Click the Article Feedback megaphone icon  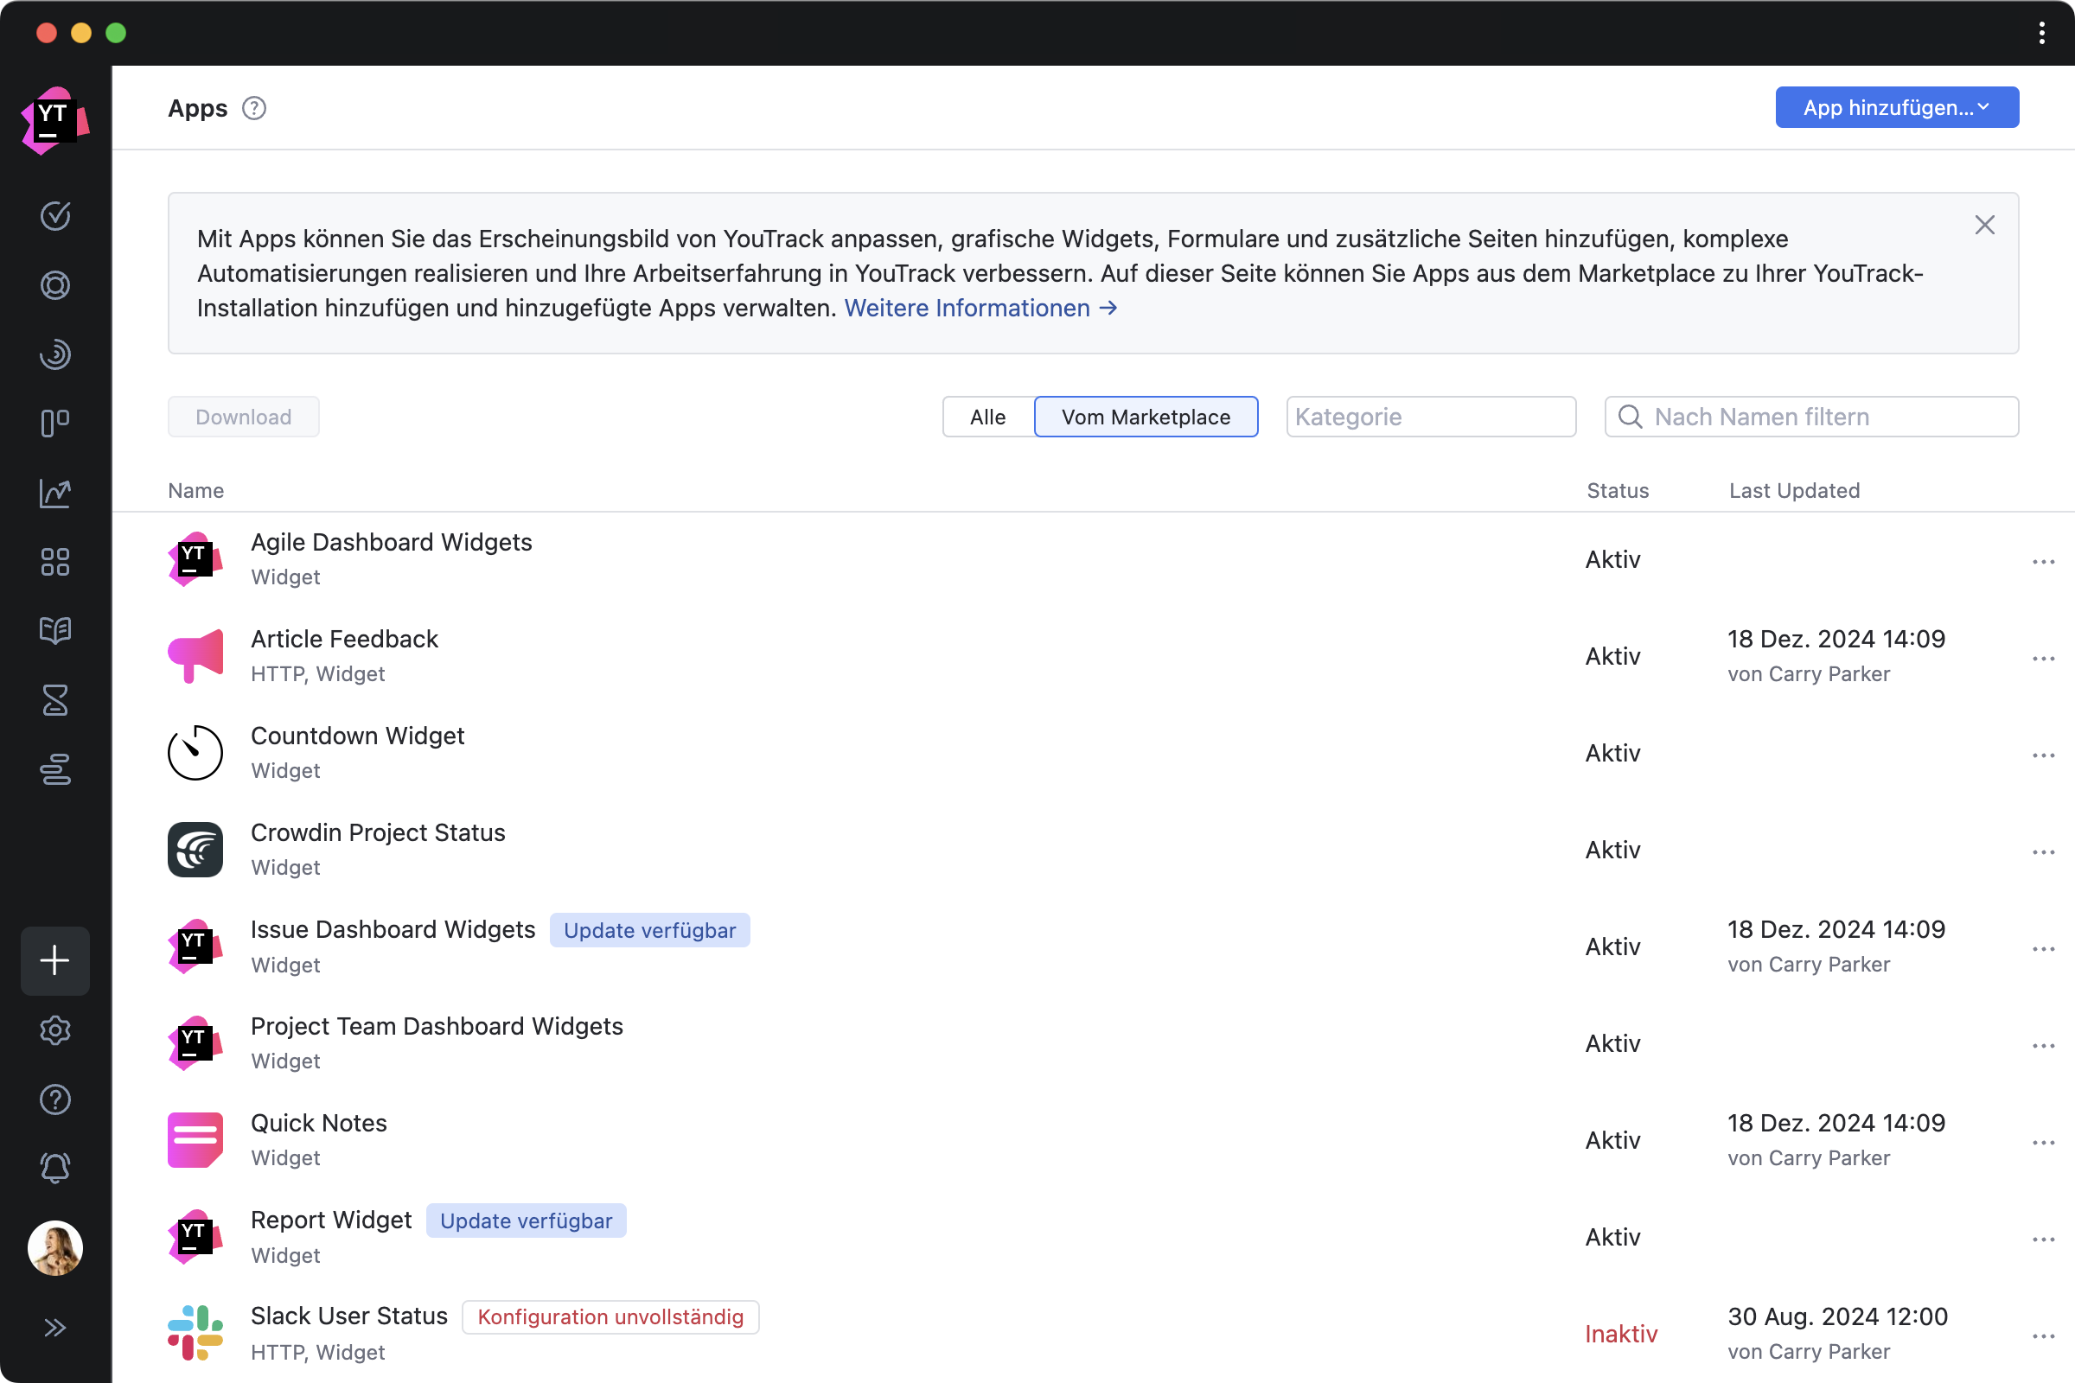198,653
